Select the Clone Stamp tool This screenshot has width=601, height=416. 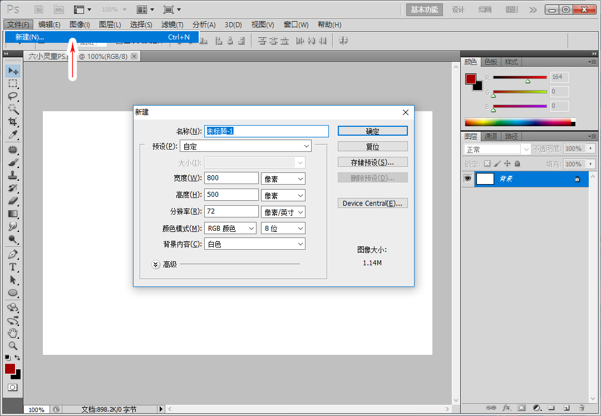click(13, 175)
